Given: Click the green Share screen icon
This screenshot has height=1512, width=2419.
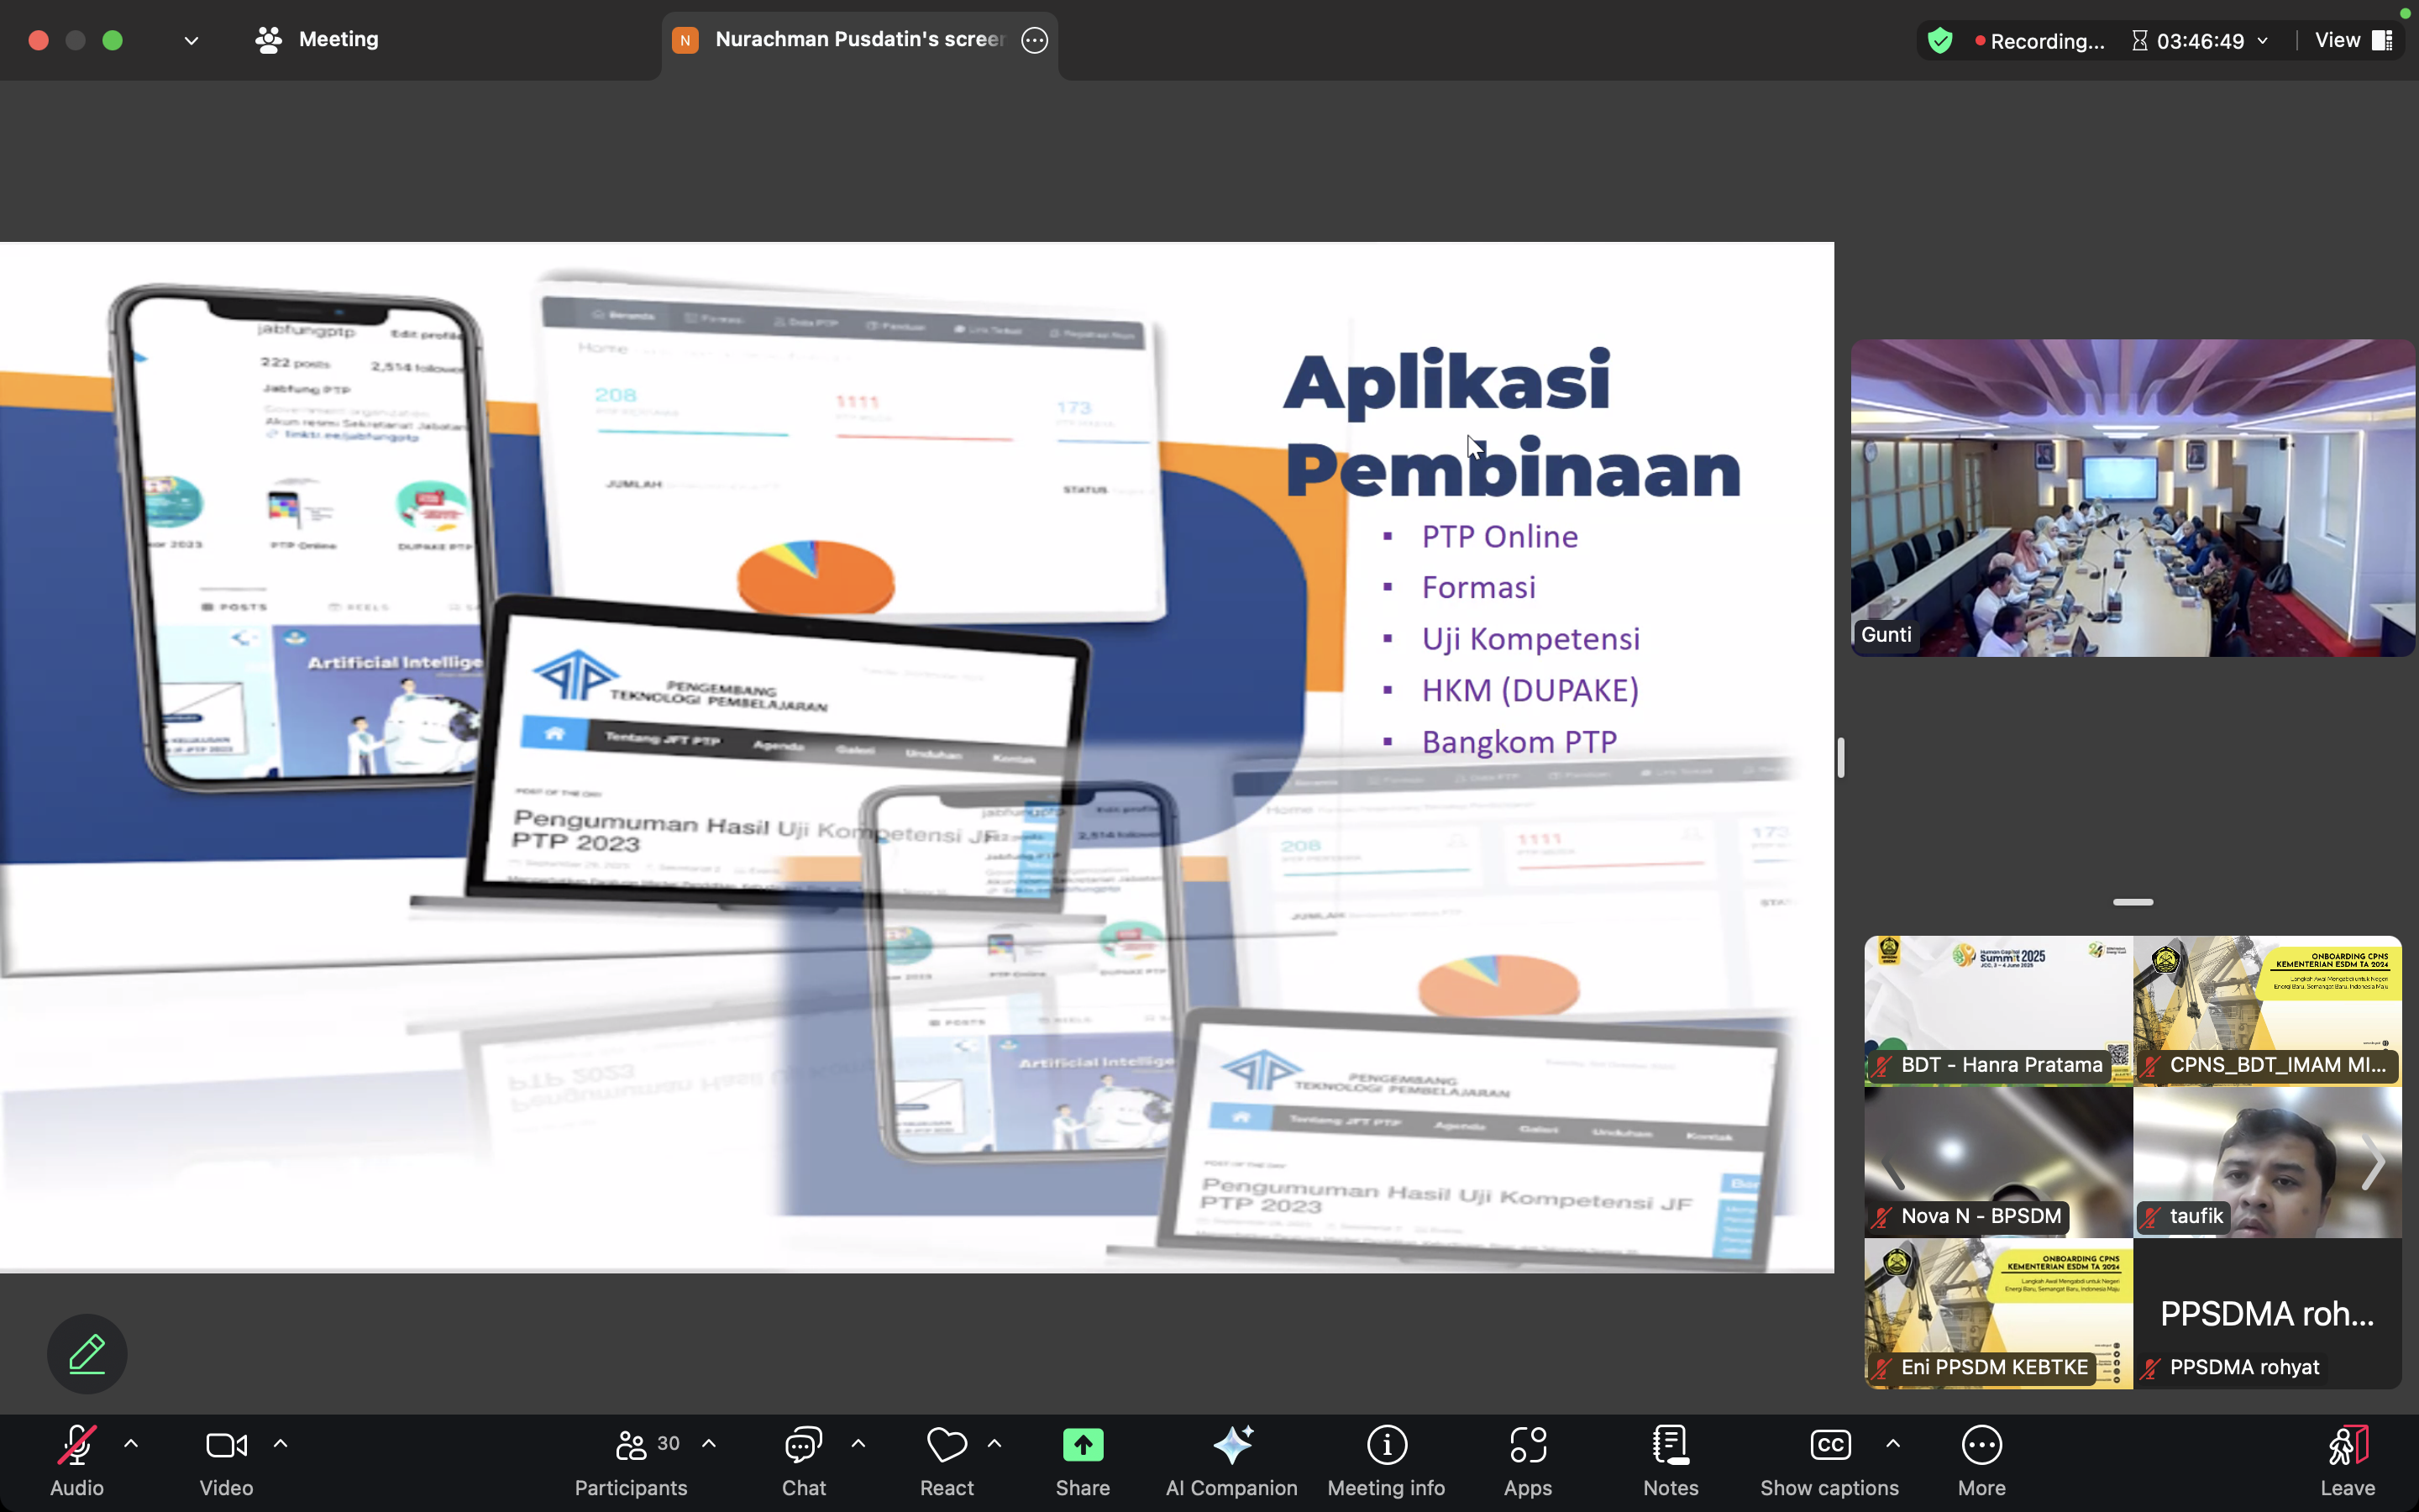Looking at the screenshot, I should coord(1083,1445).
